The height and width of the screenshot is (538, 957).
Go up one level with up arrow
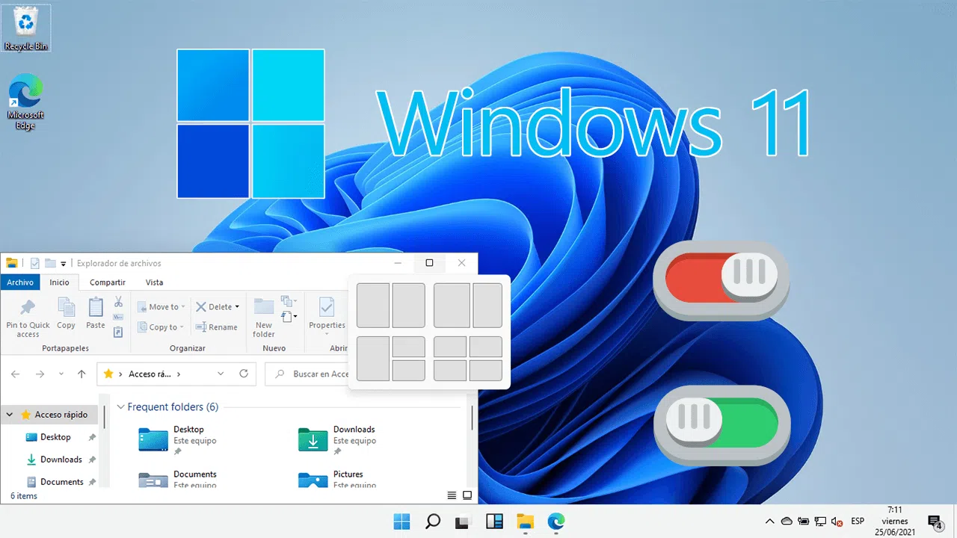(81, 374)
